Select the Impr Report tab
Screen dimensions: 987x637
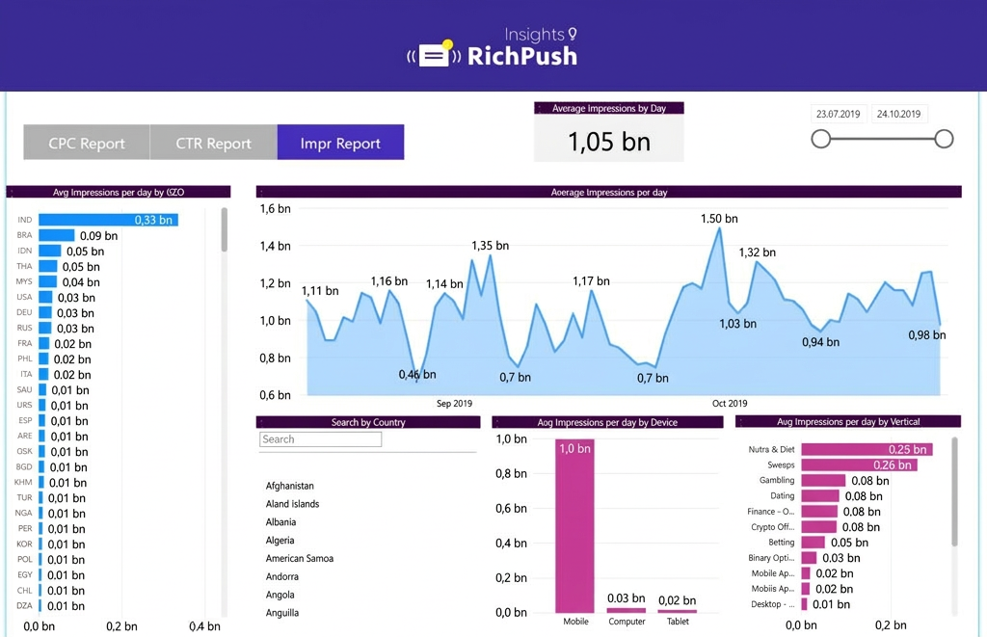[340, 143]
